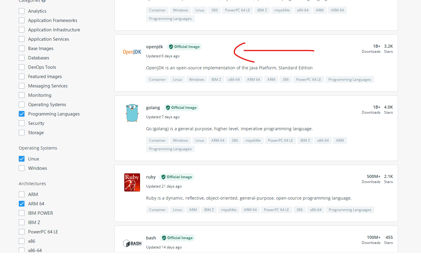Uncheck the Programming Languages filter

(x=21, y=114)
